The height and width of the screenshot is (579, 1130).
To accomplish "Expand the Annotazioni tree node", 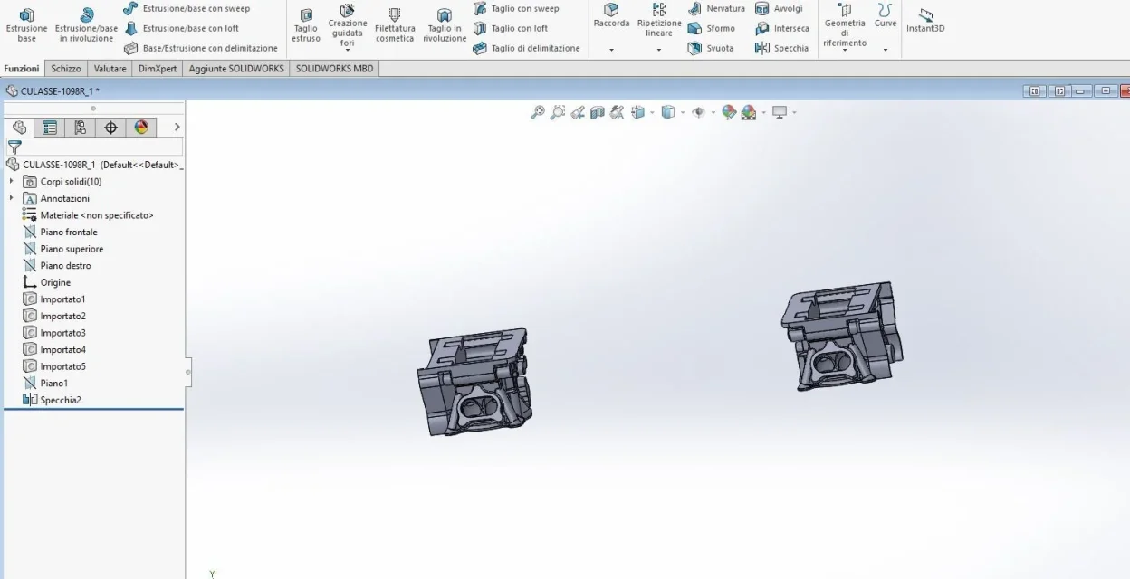I will pyautogui.click(x=12, y=198).
